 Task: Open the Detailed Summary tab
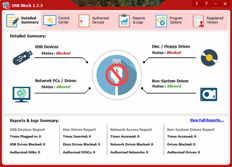[x=23, y=20]
